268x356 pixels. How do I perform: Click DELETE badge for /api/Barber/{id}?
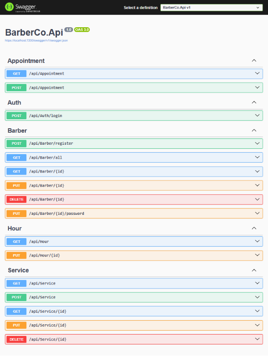pyautogui.click(x=17, y=199)
